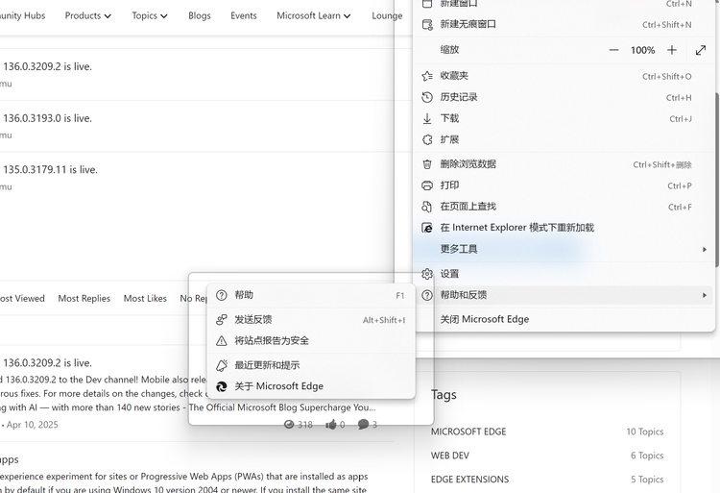720x493 pixels.
Task: Choose 扩展 menu entry
Action: (564, 139)
